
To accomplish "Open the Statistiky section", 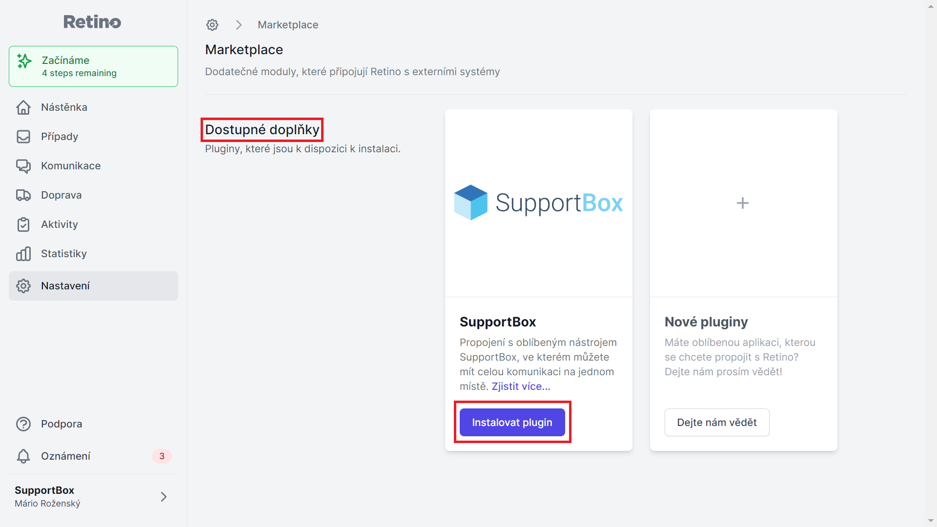I will pos(93,254).
